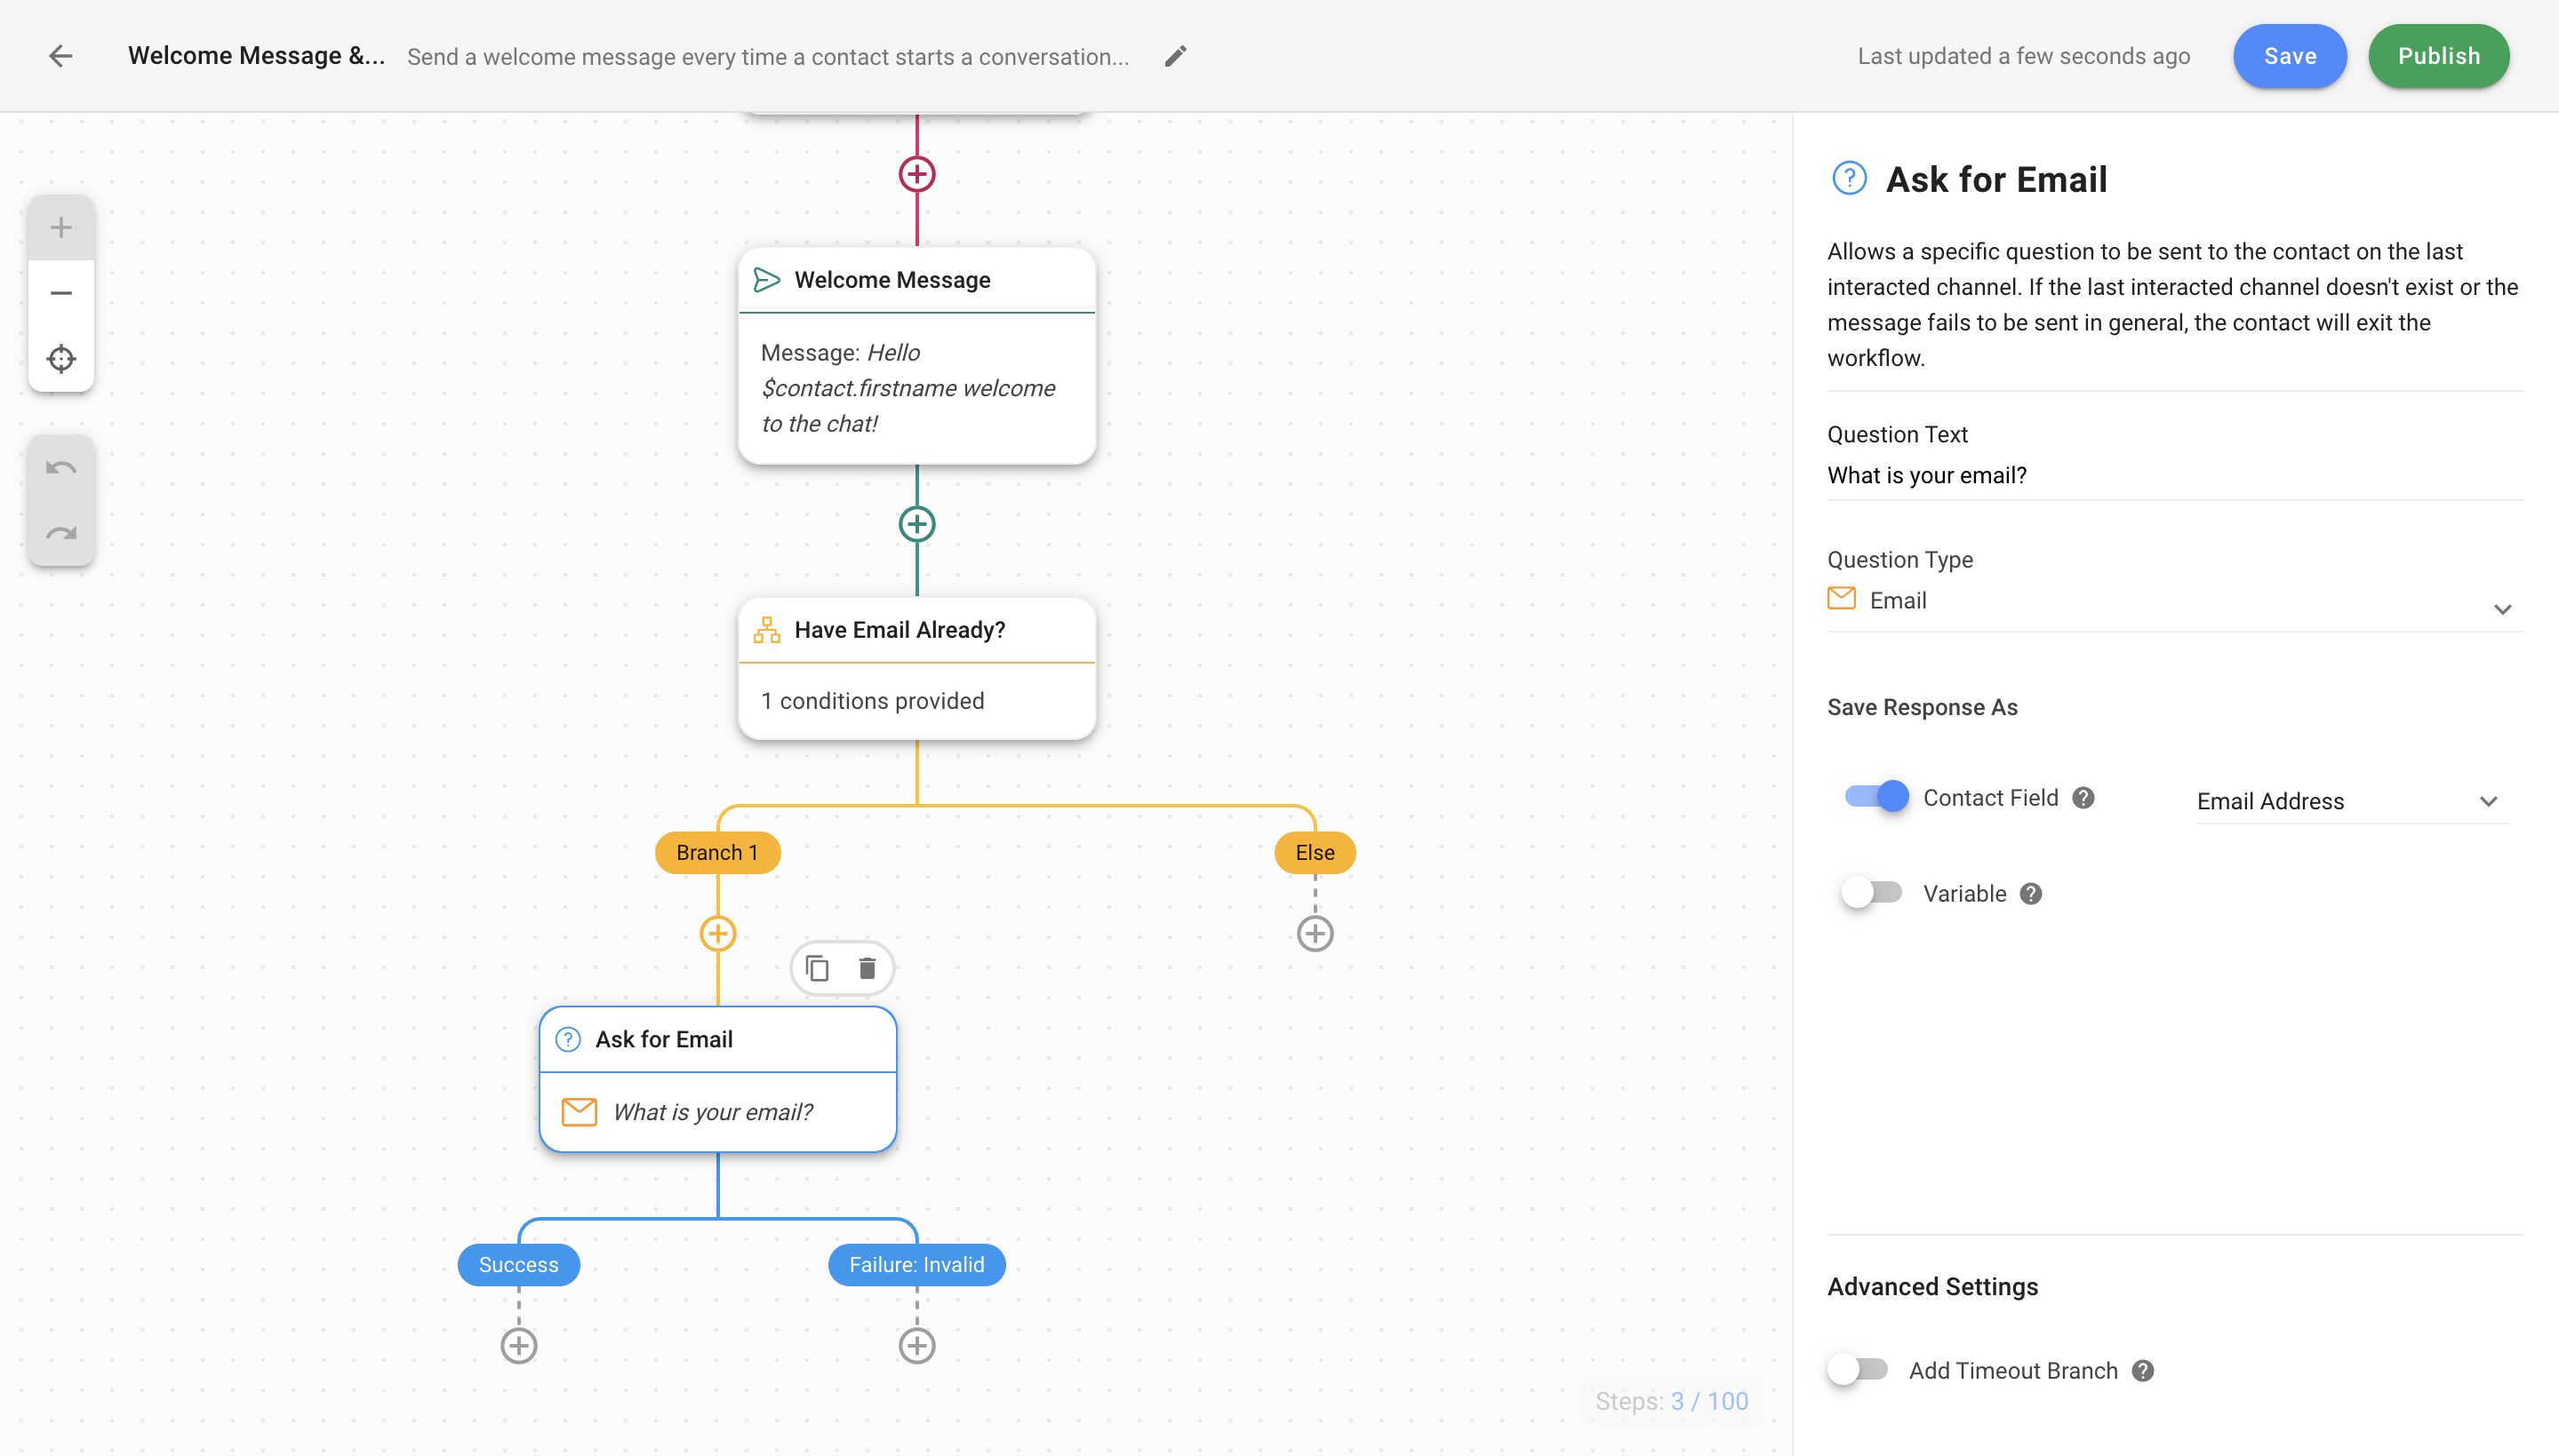2559x1456 pixels.
Task: Recenter the canvas with the crosshair icon
Action: 61,358
